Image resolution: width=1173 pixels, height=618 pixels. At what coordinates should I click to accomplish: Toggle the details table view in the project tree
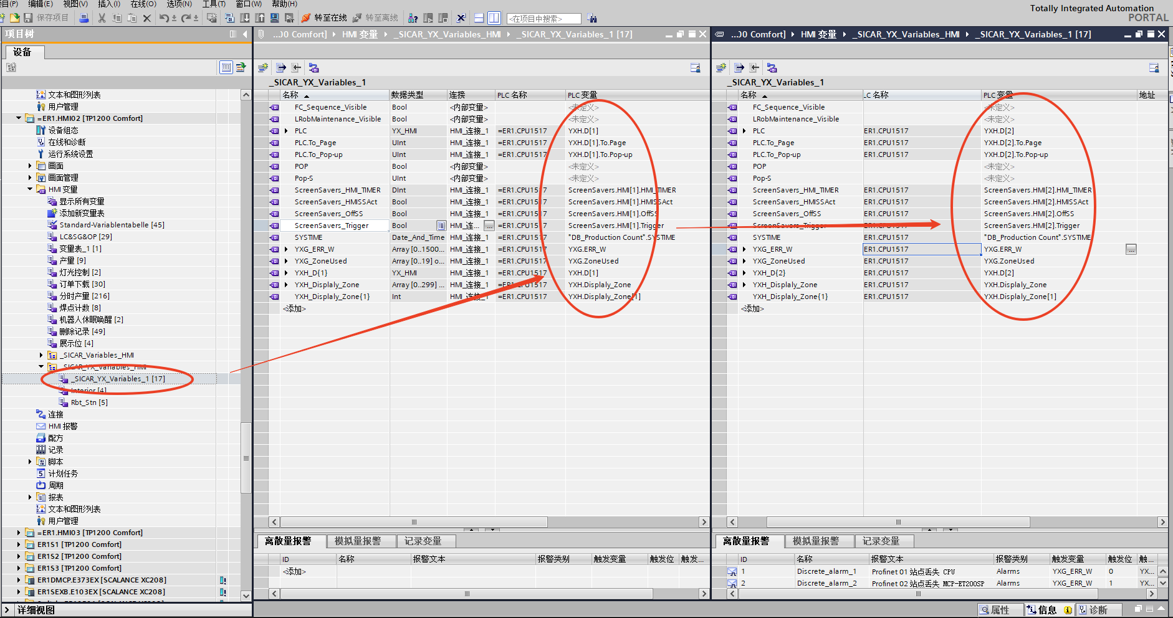tap(226, 67)
